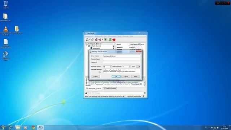Click the Enter Chat Message field

[115, 93]
